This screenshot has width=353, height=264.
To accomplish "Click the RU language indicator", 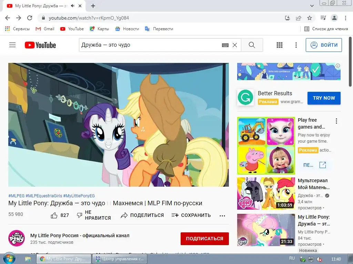I will click(292, 258).
